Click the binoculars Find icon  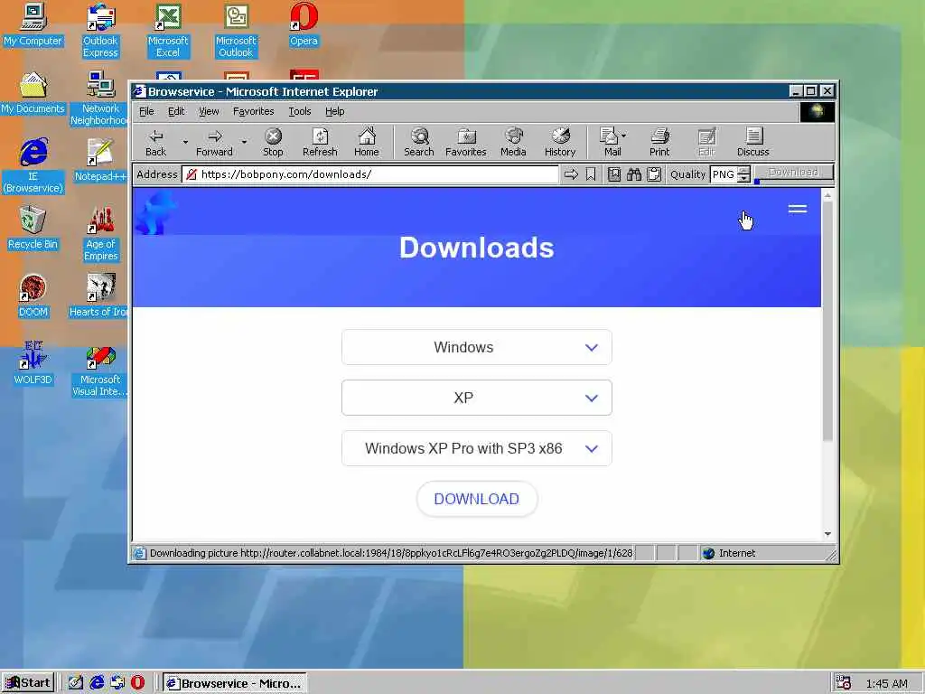(634, 174)
